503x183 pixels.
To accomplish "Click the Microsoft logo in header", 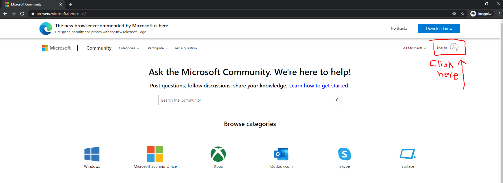I will [56, 48].
